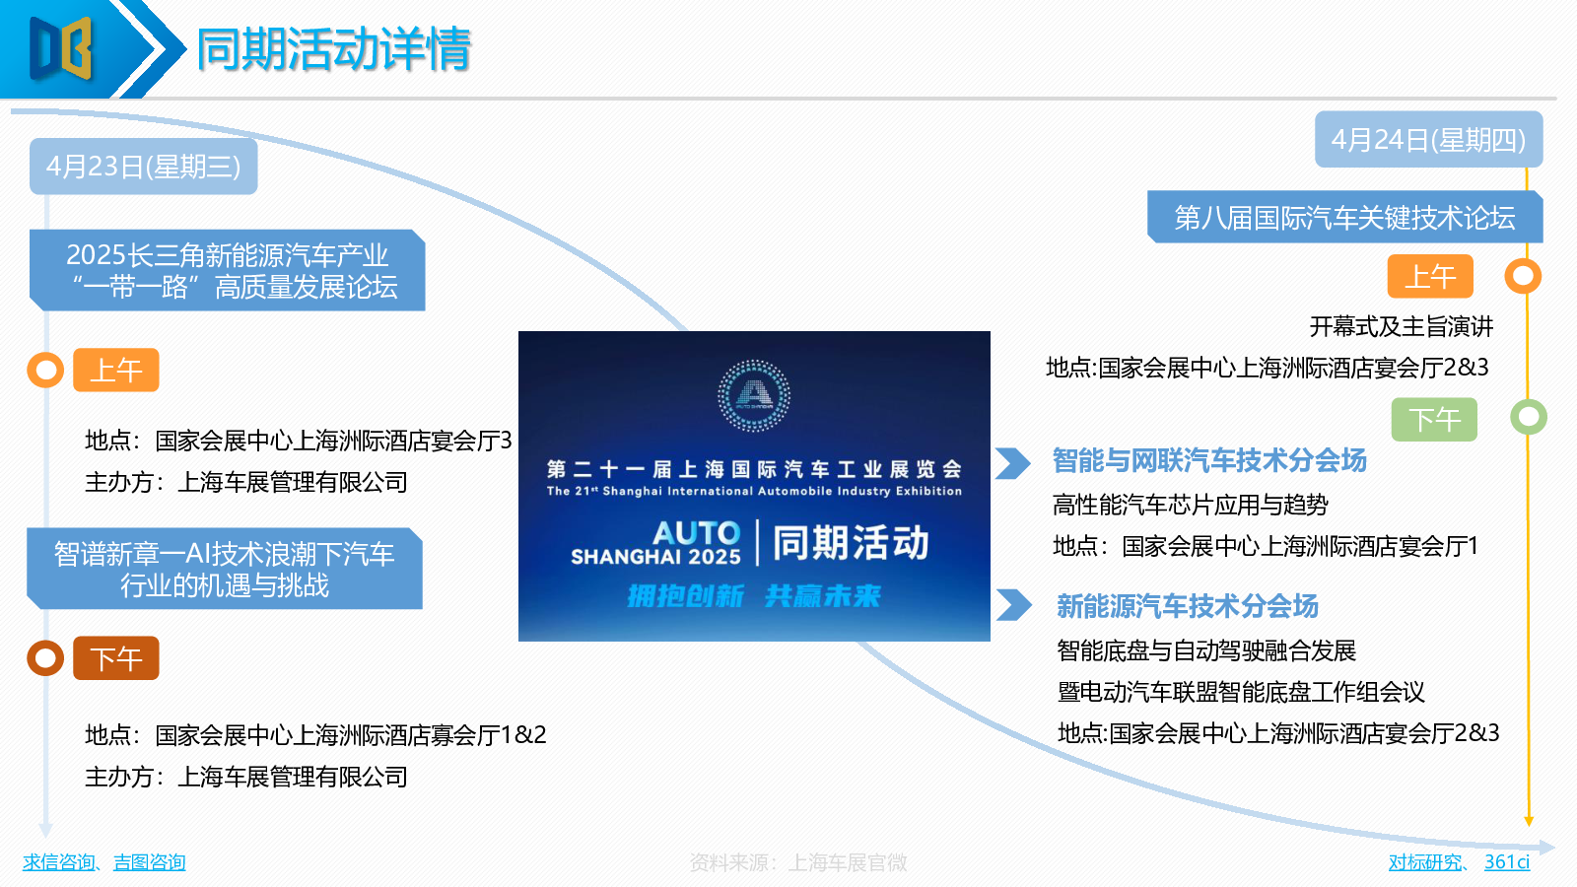Viewport: 1577px width, 887px height.
Task: Click the green ring marker on right timeline
Action: (x=1529, y=417)
